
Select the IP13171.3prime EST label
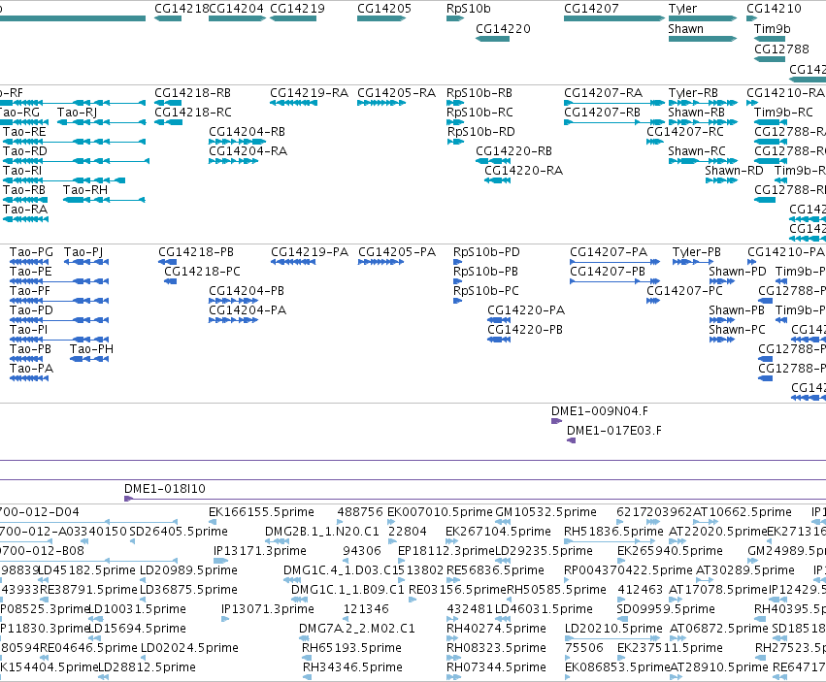[x=260, y=551]
